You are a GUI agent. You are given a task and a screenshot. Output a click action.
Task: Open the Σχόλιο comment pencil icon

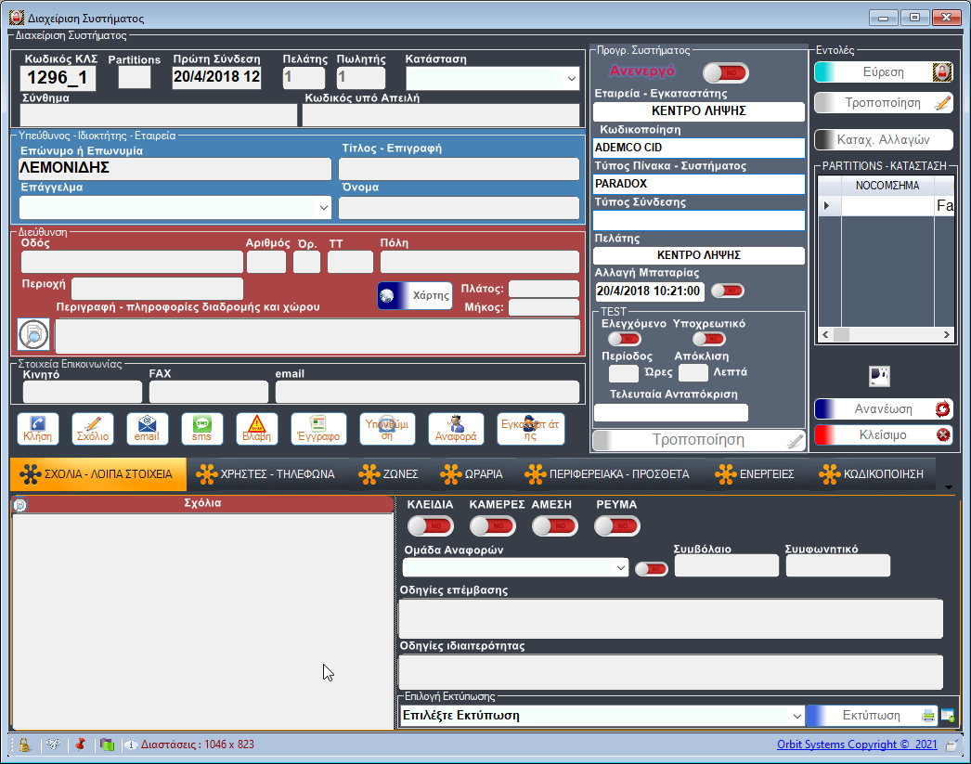[93, 429]
